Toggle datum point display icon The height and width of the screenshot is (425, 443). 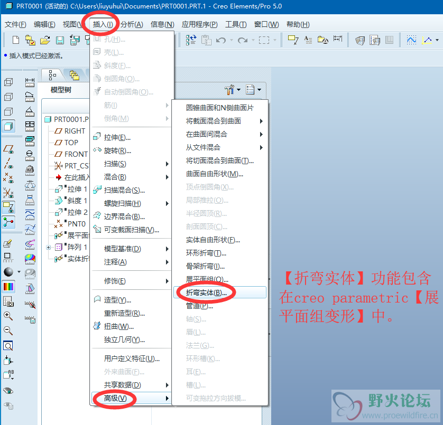click(8, 178)
